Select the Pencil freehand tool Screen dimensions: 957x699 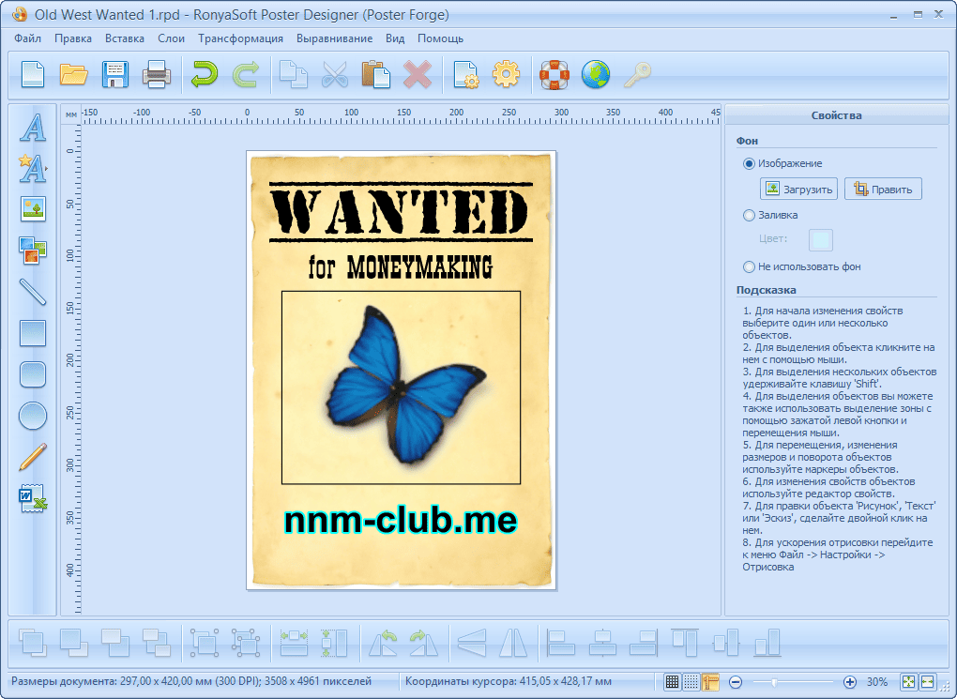(33, 457)
